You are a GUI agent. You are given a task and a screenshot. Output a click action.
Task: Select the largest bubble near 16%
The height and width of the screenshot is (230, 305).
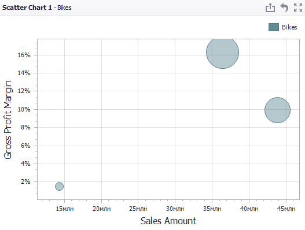[222, 52]
